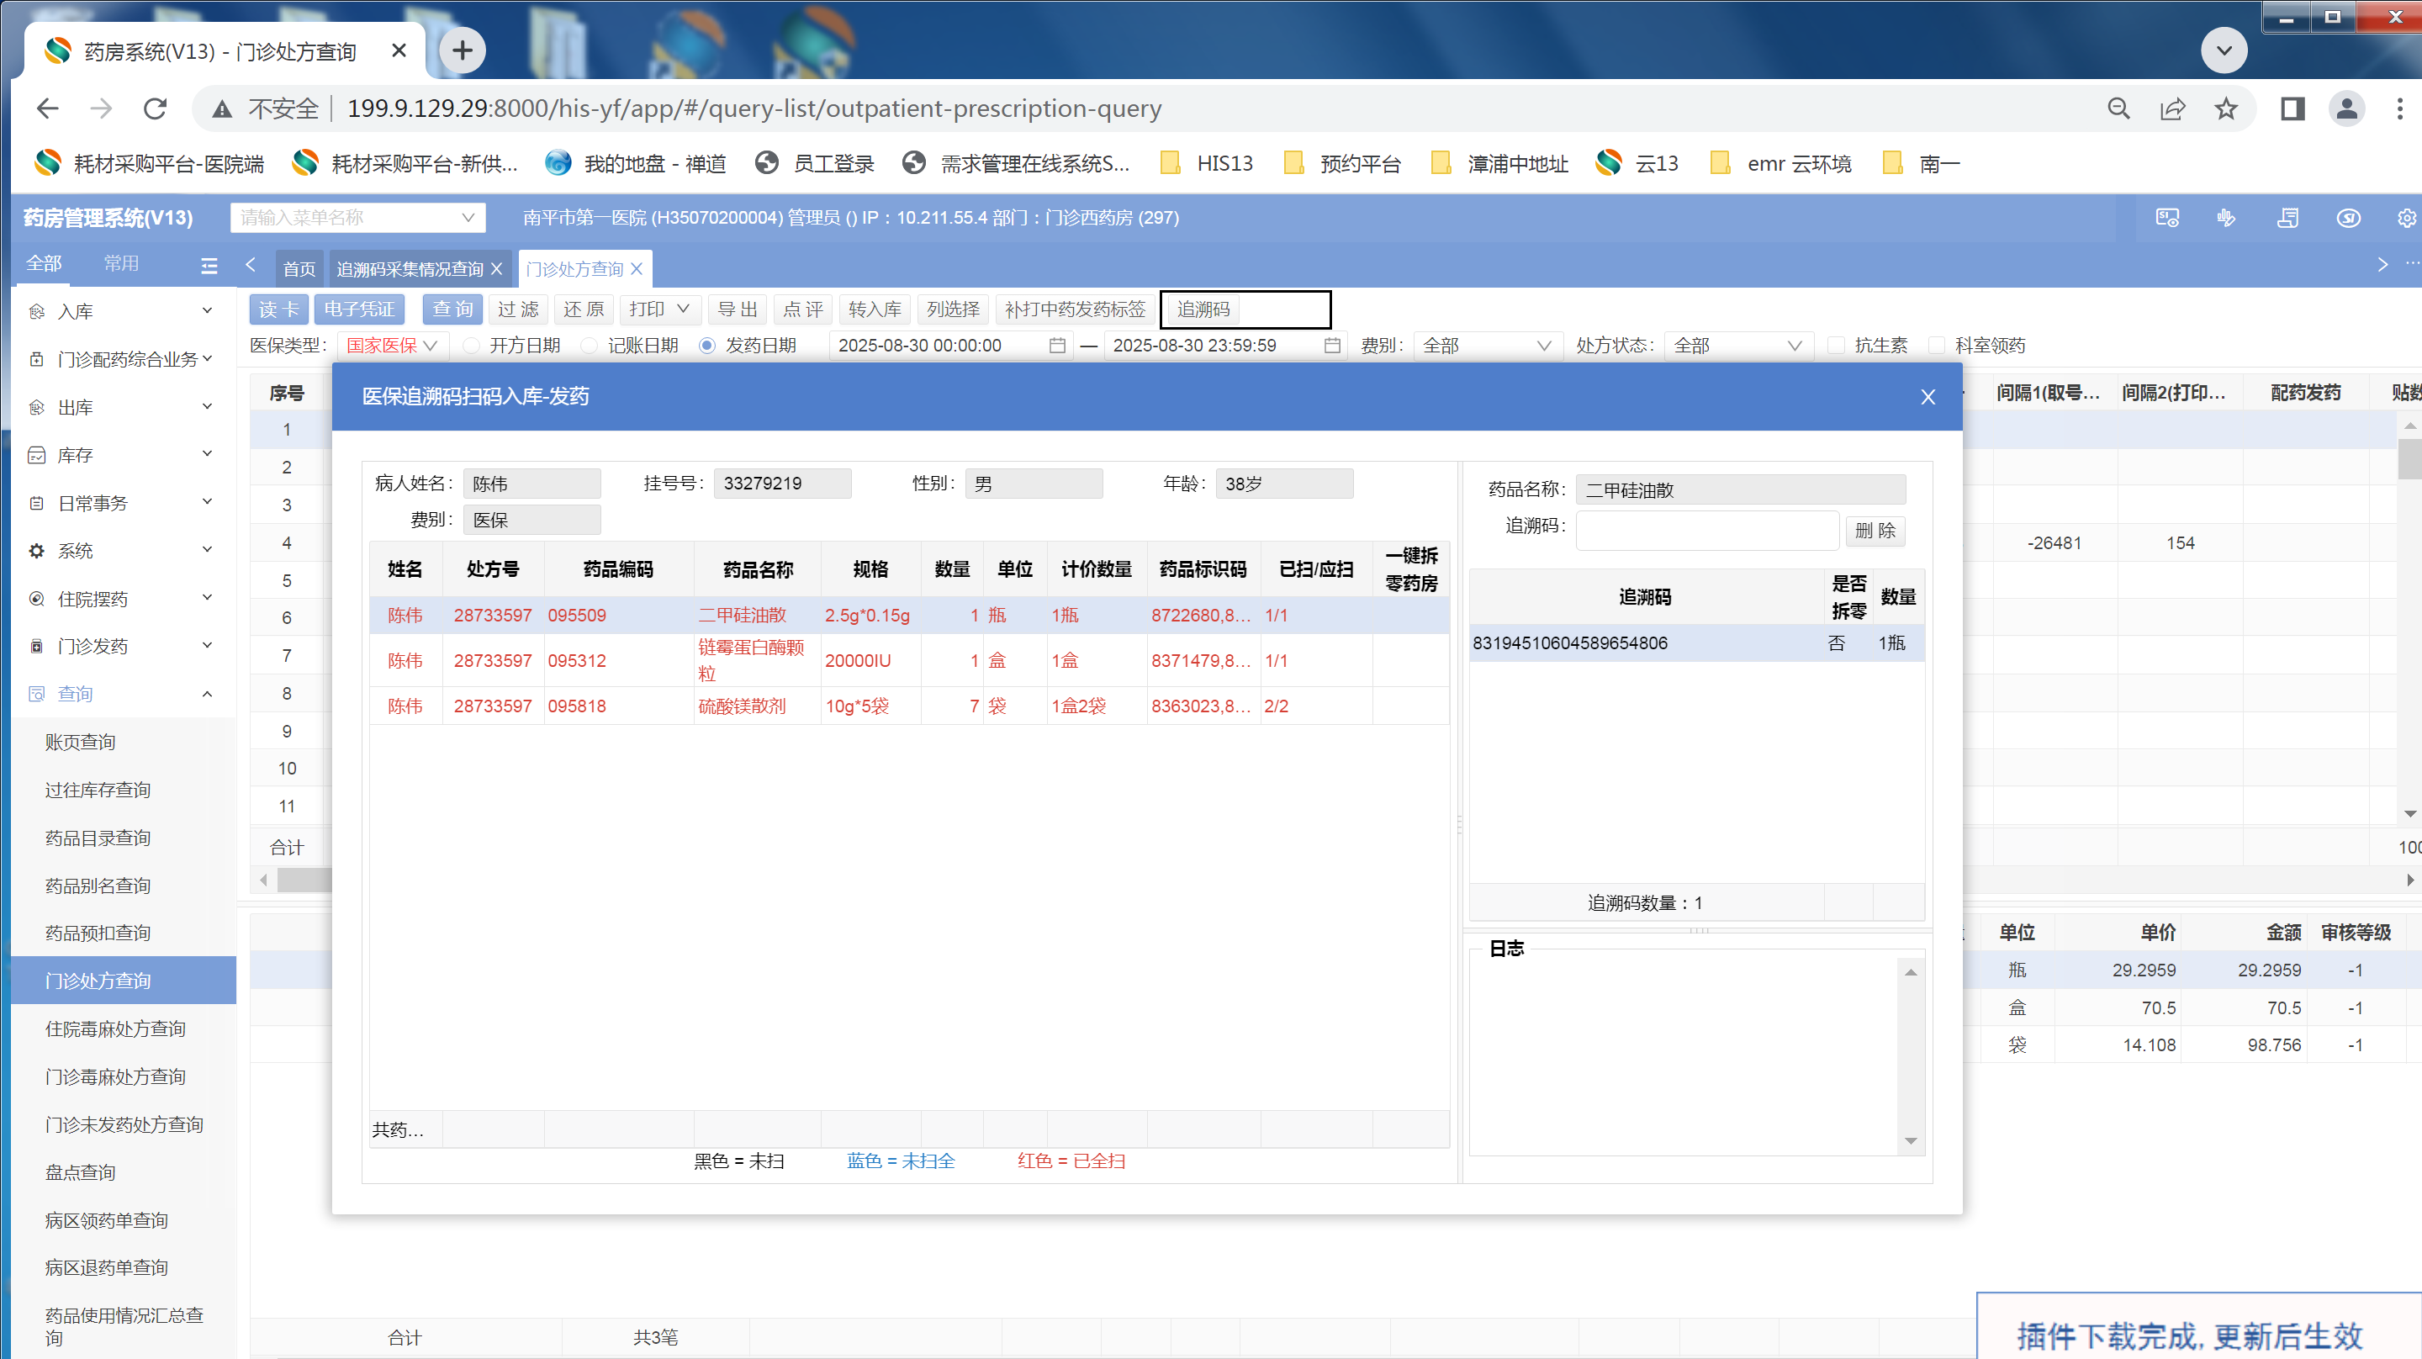Click the 删除 button beside 追溯码 field
2422x1359 pixels.
[1875, 531]
